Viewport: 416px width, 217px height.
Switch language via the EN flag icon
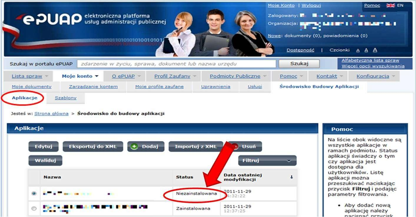(x=391, y=5)
